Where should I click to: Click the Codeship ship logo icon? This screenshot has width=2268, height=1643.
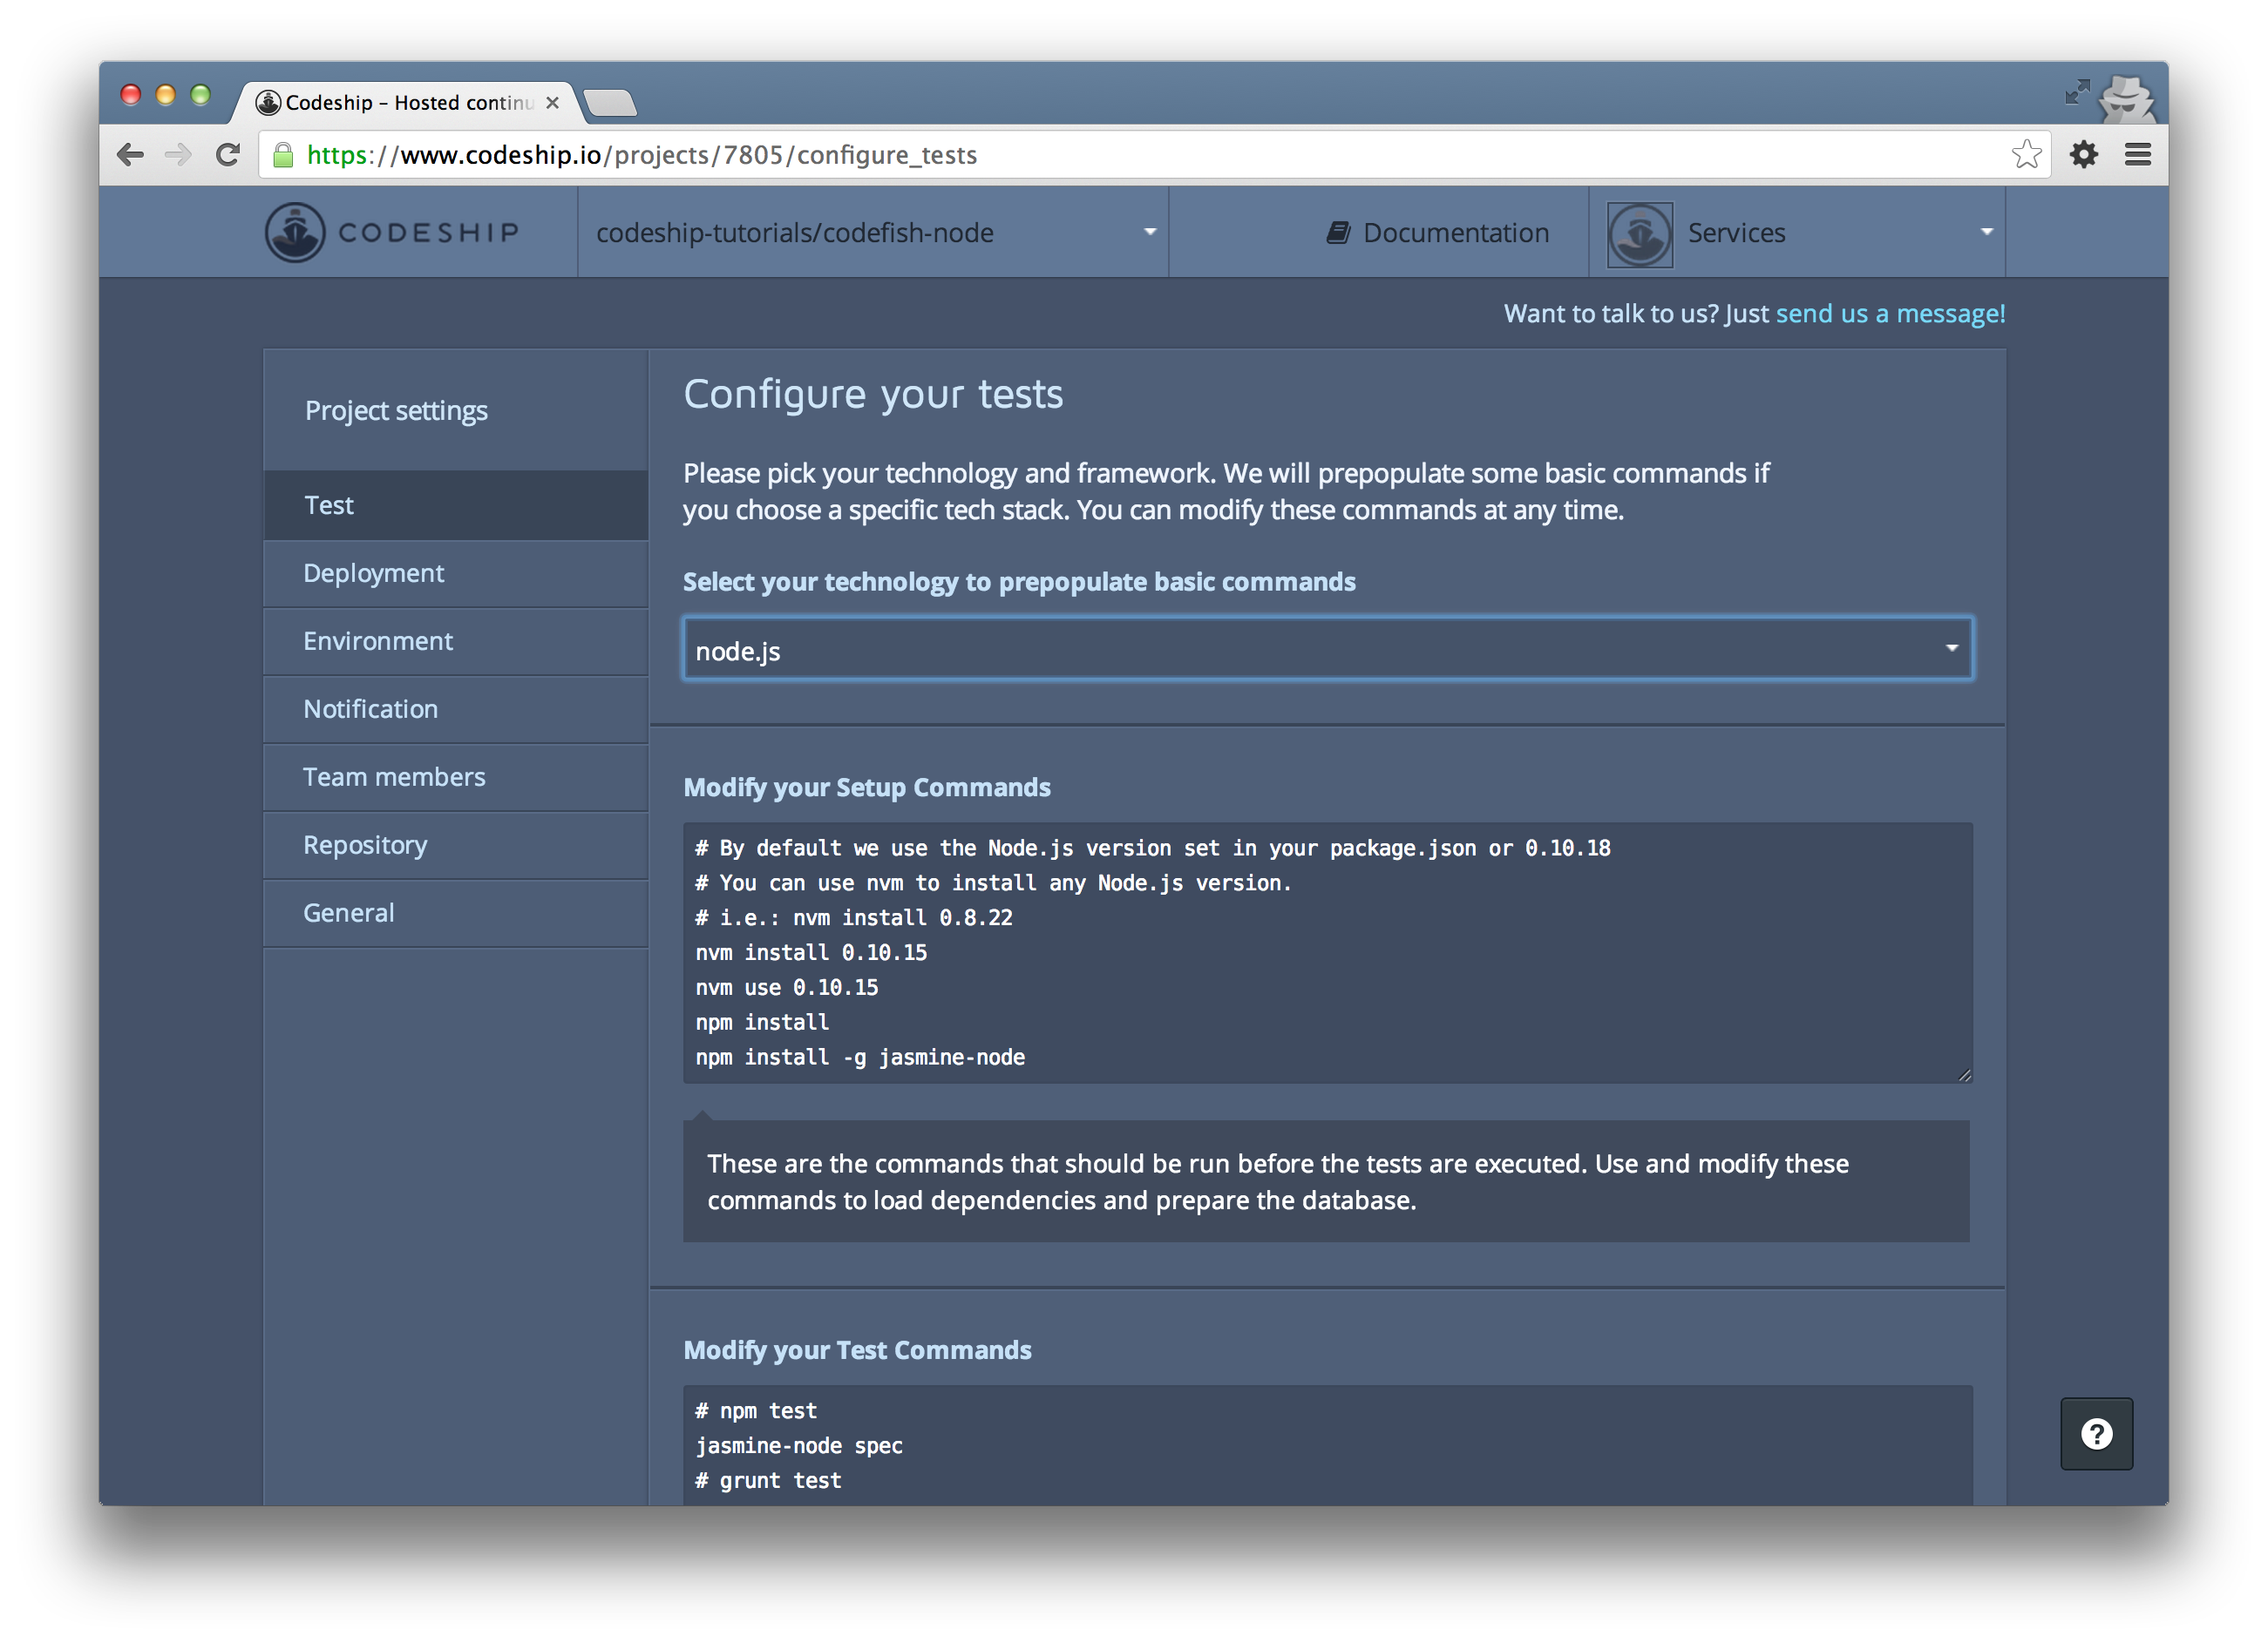pyautogui.click(x=295, y=233)
